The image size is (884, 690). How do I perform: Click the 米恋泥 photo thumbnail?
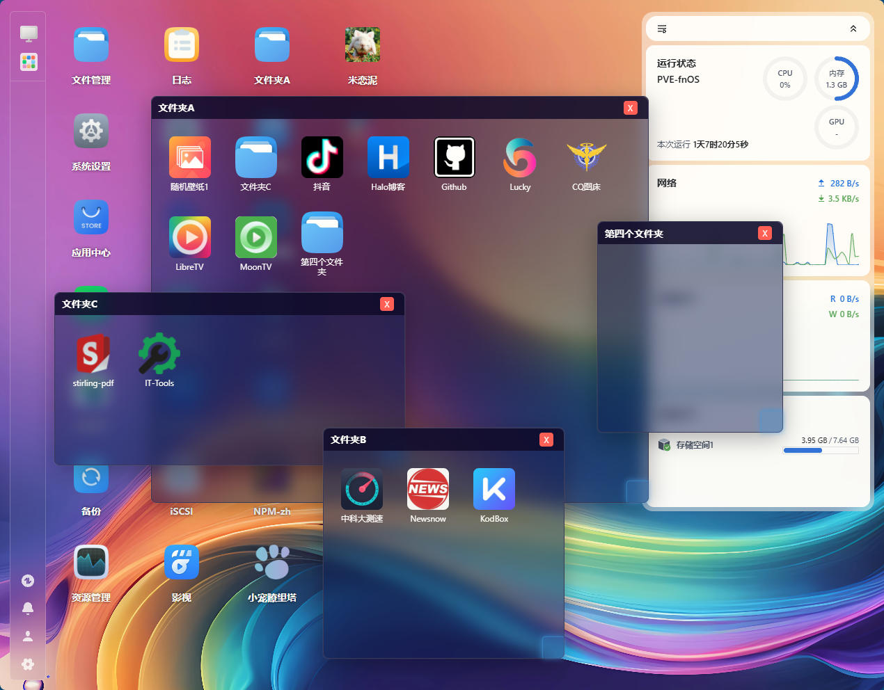(363, 45)
